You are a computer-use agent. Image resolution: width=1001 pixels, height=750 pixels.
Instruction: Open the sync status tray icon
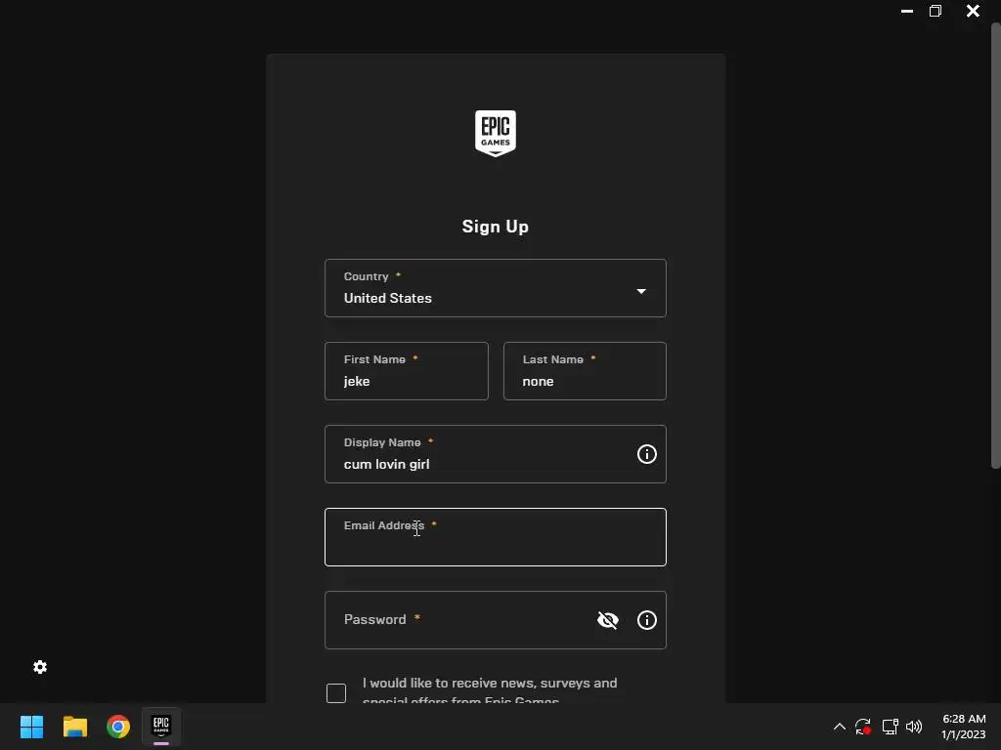(x=863, y=727)
